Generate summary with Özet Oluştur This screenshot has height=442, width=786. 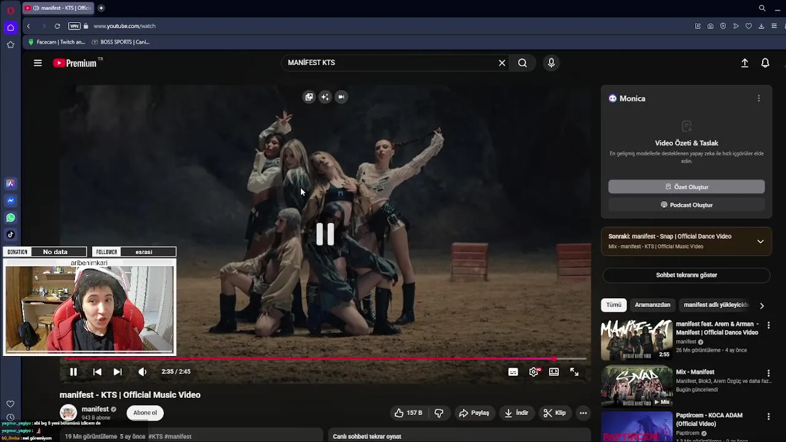tap(687, 187)
